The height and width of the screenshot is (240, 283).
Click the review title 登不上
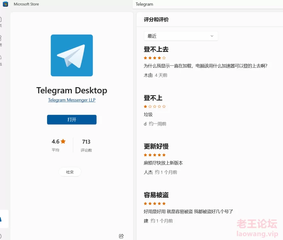(x=153, y=98)
